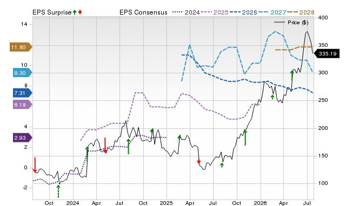This screenshot has width=346, height=206.
Task: Click the 150 price axis label
Action: tap(323, 156)
